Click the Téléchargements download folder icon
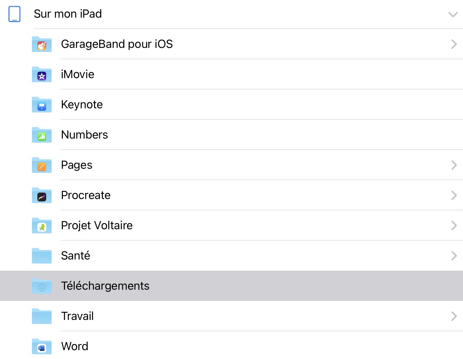 42,286
